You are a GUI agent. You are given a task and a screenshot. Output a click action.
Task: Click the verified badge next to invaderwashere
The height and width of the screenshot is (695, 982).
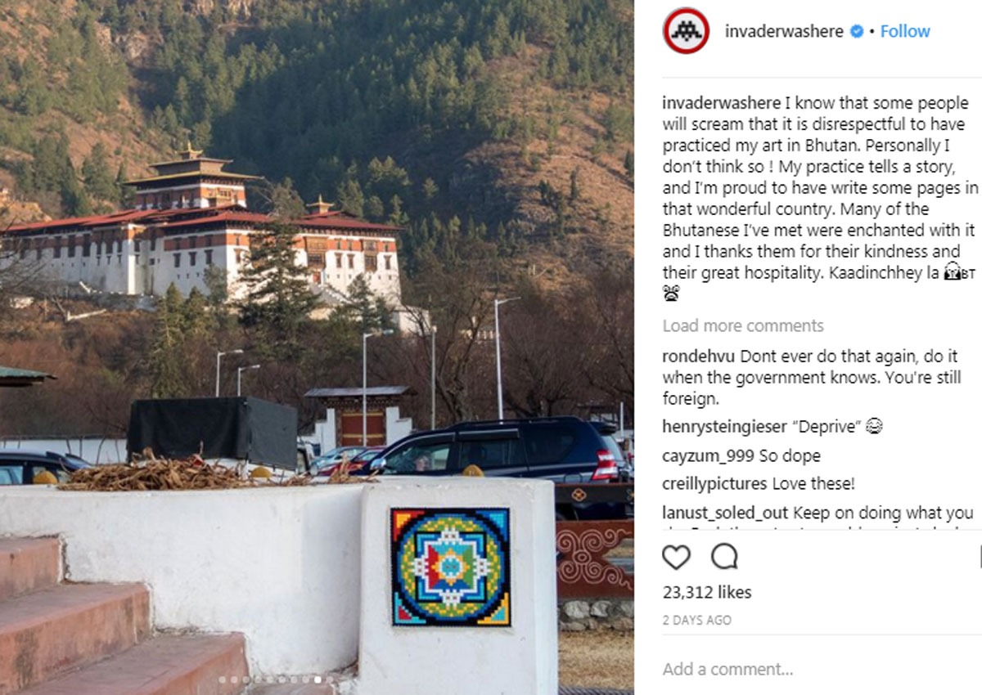857,31
